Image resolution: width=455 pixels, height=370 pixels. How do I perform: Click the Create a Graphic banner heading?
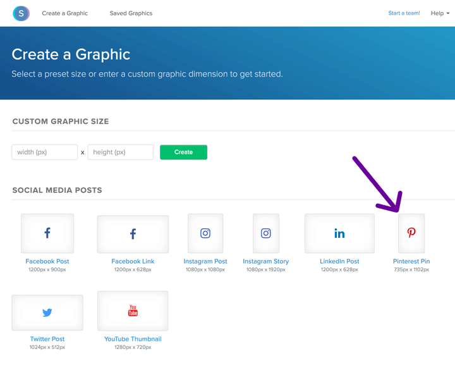tap(71, 54)
